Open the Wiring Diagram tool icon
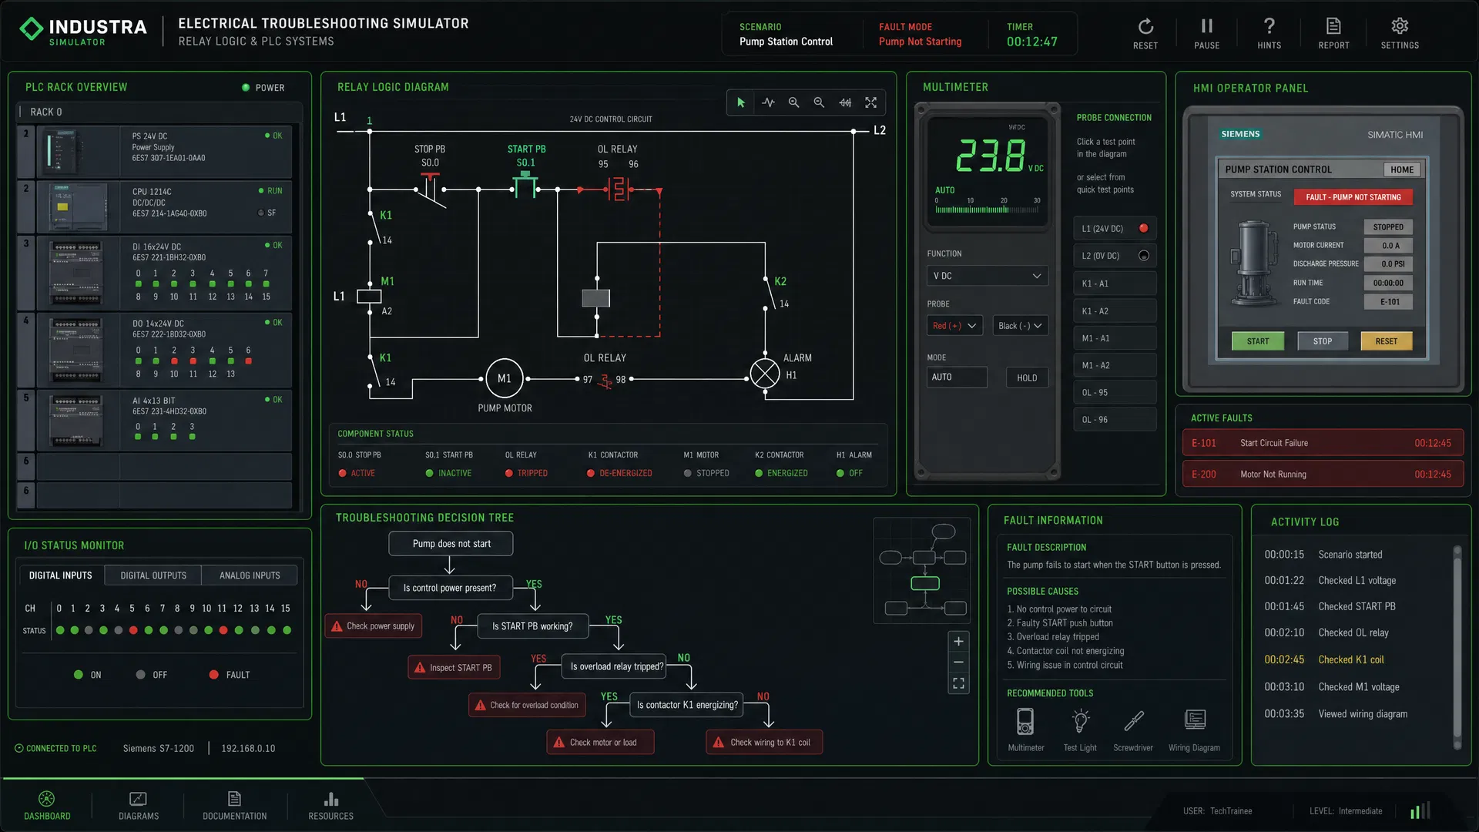The height and width of the screenshot is (832, 1479). (x=1195, y=720)
